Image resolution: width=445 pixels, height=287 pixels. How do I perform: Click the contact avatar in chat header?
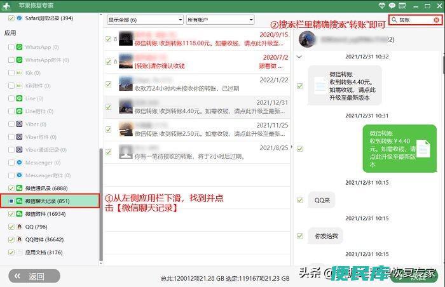tap(307, 39)
